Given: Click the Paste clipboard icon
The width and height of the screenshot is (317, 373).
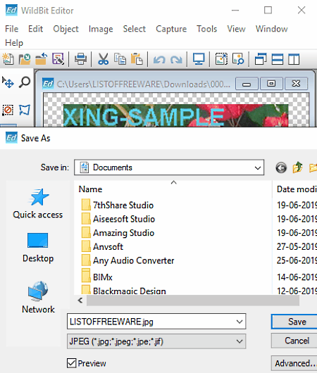Looking at the screenshot, I should pyautogui.click(x=137, y=59).
